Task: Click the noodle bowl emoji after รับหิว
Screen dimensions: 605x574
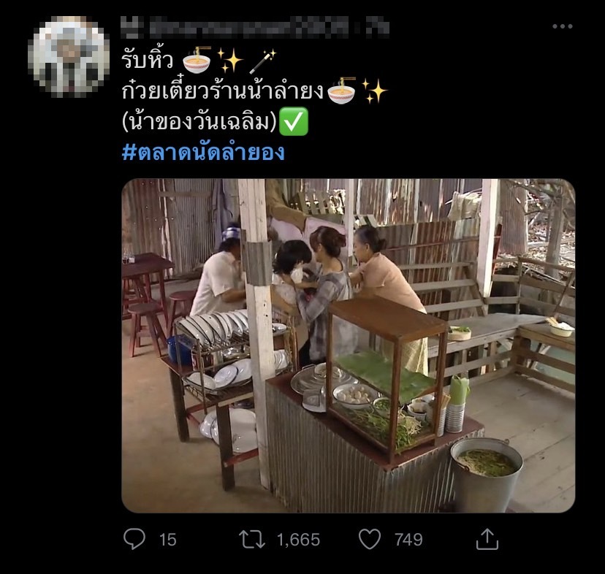Action: [197, 60]
